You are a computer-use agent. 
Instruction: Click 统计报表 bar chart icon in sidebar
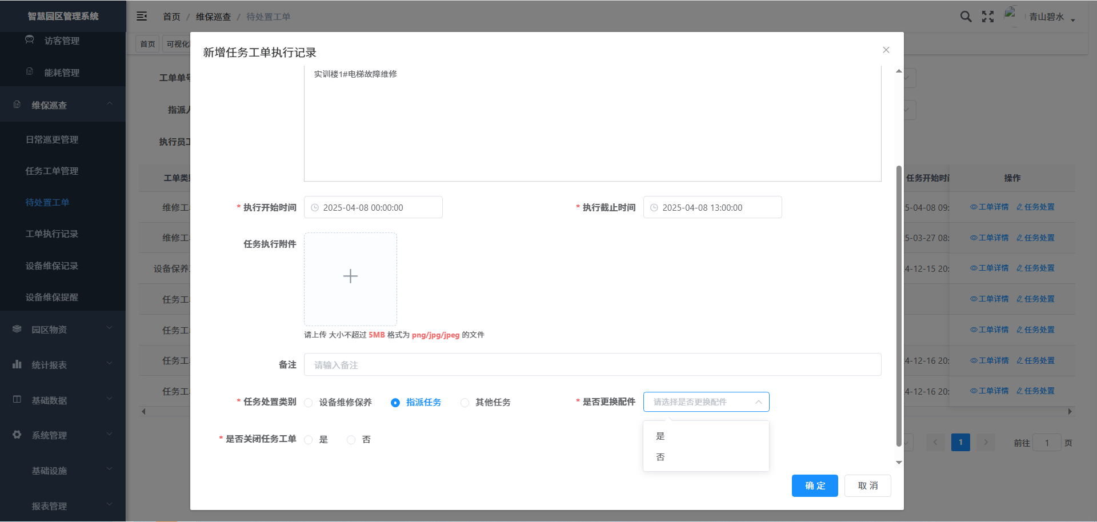pyautogui.click(x=17, y=364)
